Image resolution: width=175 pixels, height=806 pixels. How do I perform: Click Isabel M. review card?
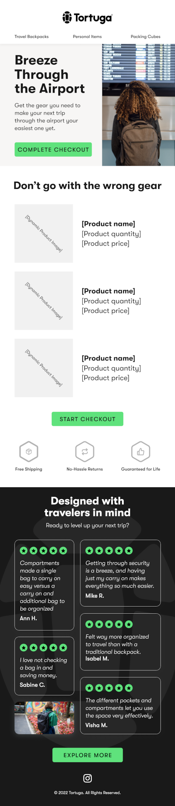120,642
